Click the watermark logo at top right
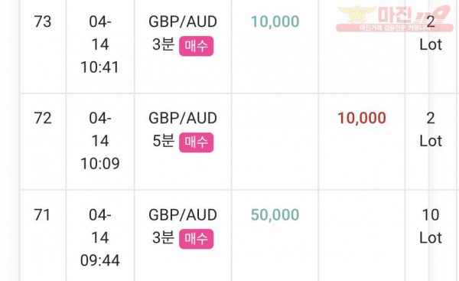 click(395, 18)
